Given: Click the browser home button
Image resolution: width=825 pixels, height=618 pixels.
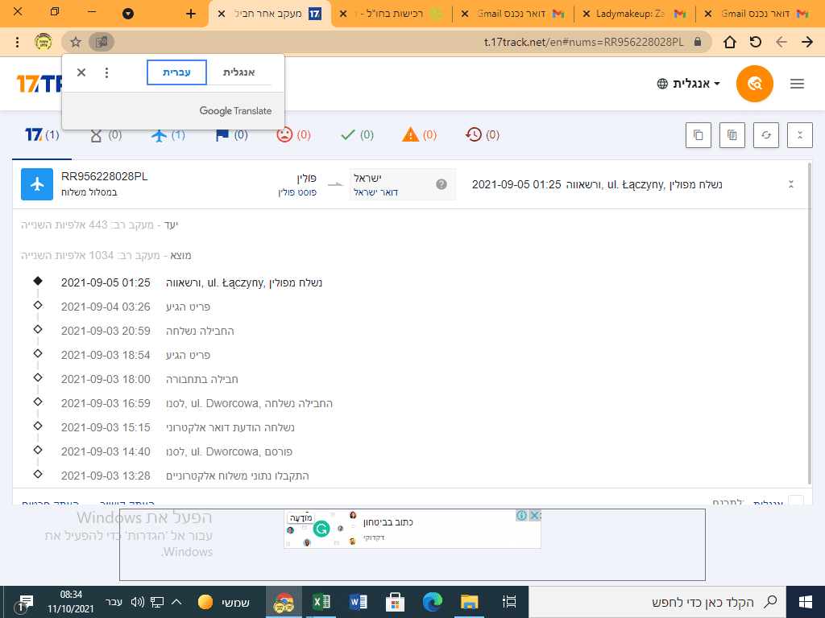Looking at the screenshot, I should pyautogui.click(x=730, y=42).
